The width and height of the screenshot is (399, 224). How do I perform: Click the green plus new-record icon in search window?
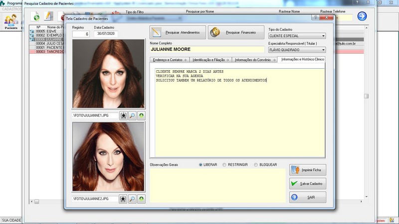(x=35, y=16)
